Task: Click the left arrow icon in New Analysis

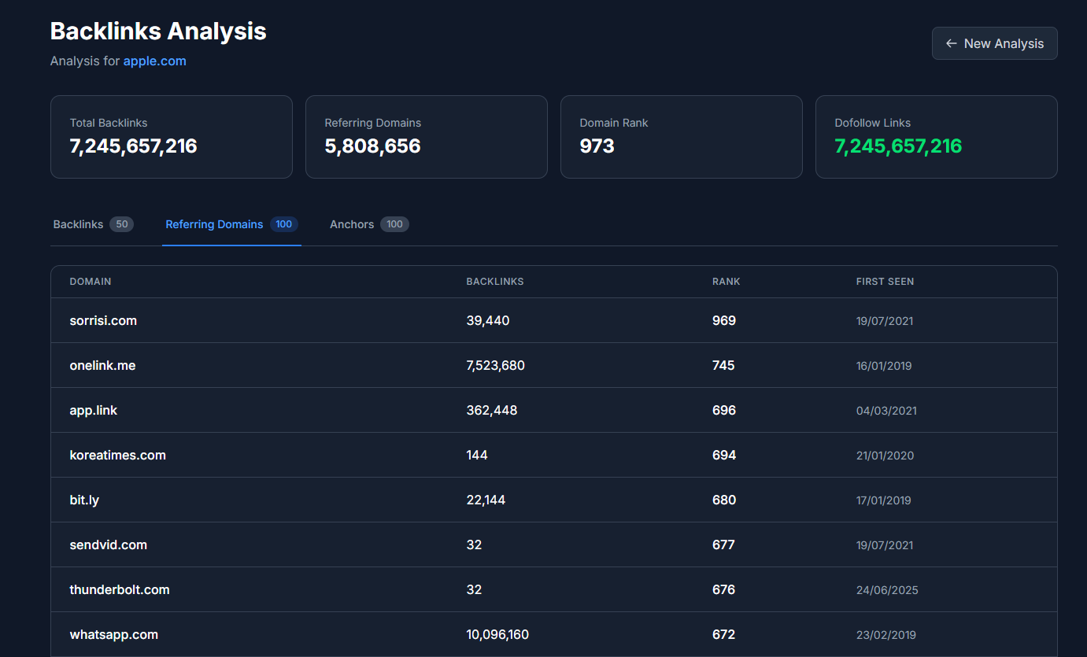Action: 952,43
